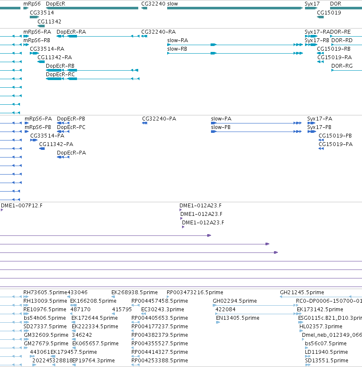
Task: Select EST SD13551.5prime
Action: (x=327, y=361)
